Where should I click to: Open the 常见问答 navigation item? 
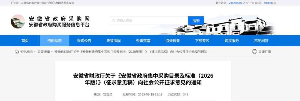pos(261,41)
